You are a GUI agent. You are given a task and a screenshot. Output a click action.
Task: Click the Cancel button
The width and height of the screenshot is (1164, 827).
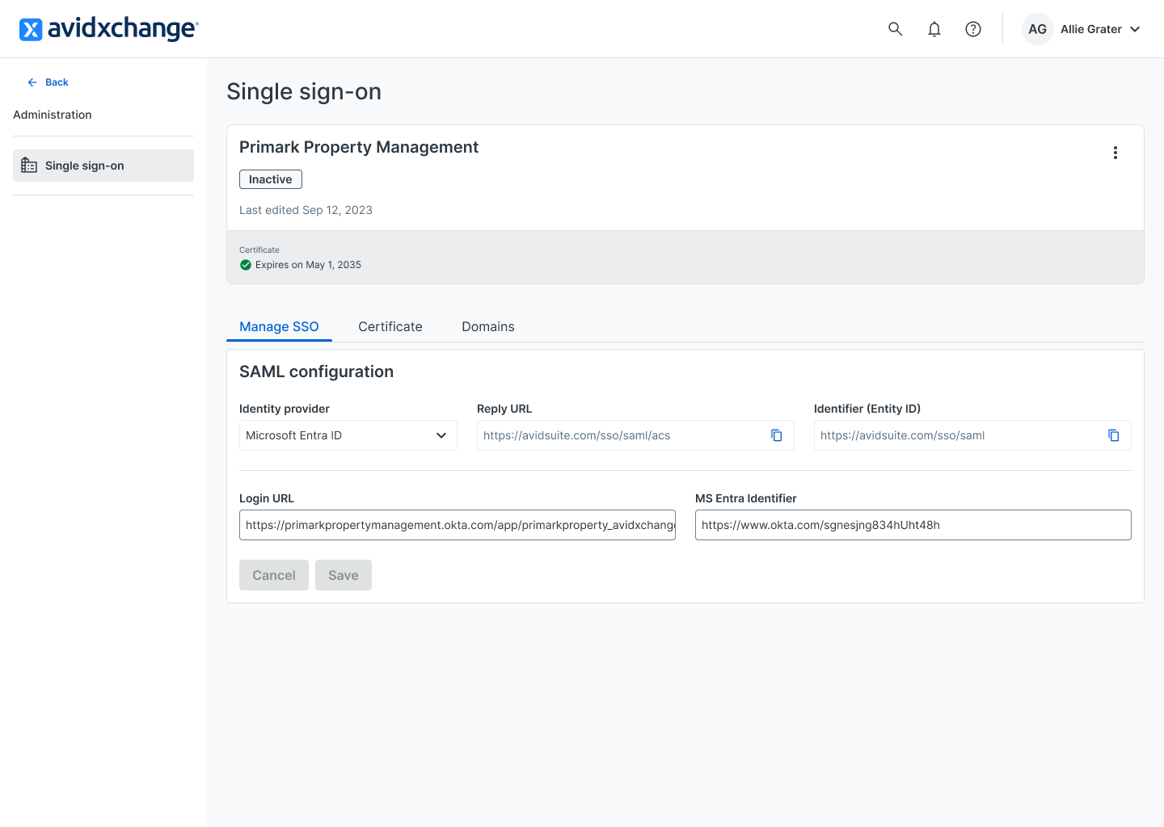(274, 575)
